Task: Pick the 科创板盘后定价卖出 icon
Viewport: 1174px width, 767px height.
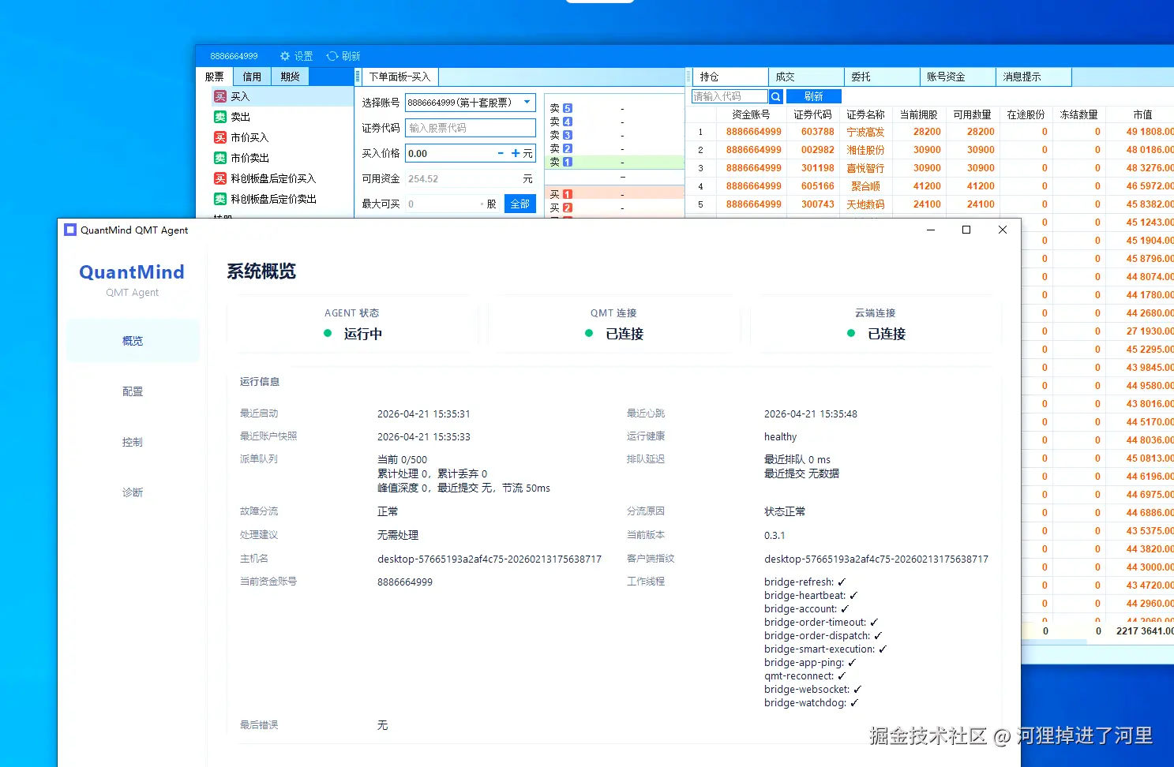Action: [220, 199]
